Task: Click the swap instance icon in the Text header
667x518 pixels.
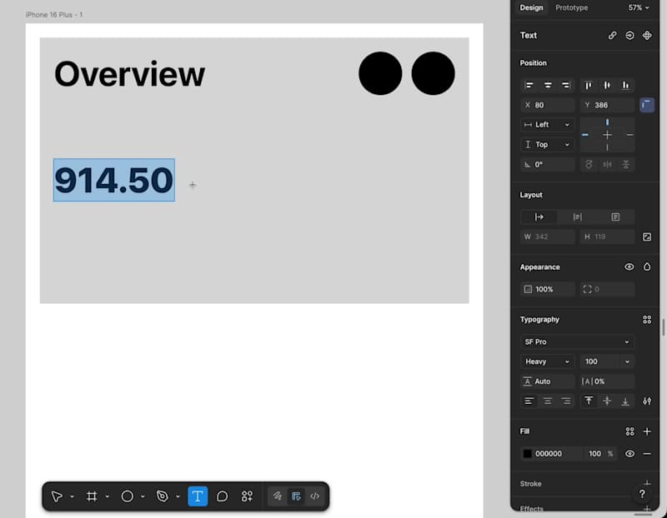Action: [x=629, y=35]
